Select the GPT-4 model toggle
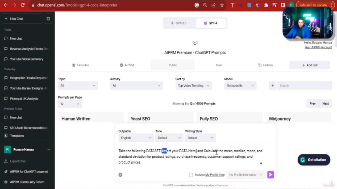Viewport: 337px width, 189px height. pyautogui.click(x=211, y=23)
